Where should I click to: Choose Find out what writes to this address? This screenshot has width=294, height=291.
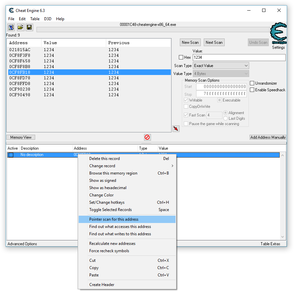point(127,234)
